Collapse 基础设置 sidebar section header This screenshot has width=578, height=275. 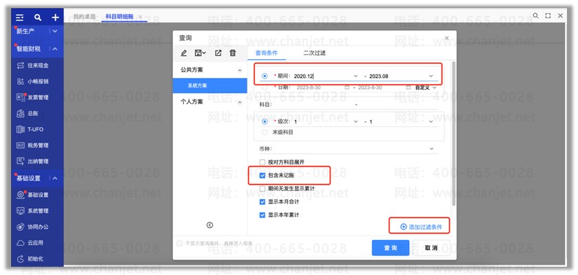coord(55,178)
